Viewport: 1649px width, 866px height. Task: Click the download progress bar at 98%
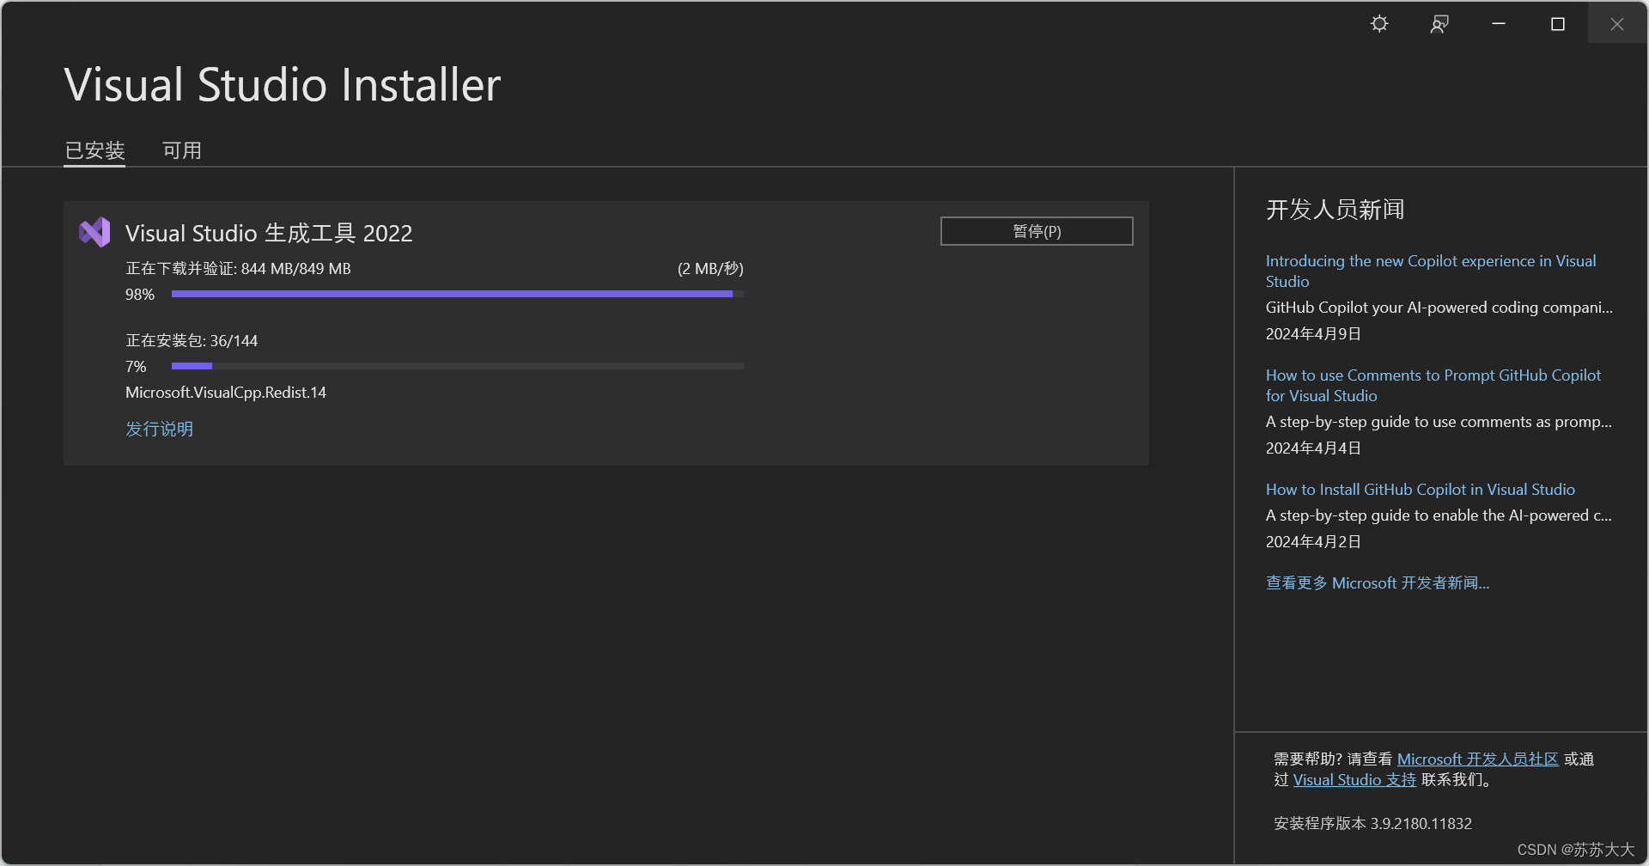click(458, 294)
